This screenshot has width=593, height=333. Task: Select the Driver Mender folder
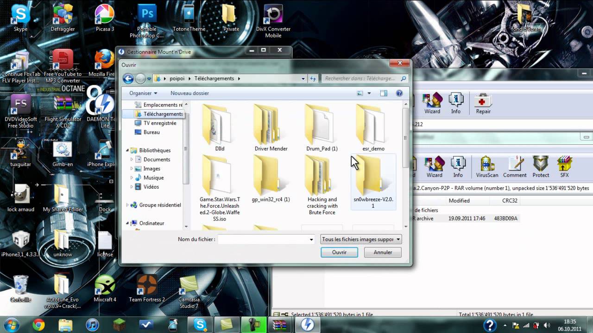pos(271,128)
